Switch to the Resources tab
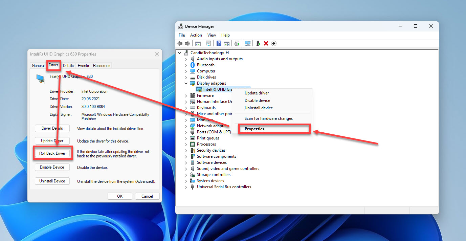Screen dimensions: 466x241 [x=102, y=66]
